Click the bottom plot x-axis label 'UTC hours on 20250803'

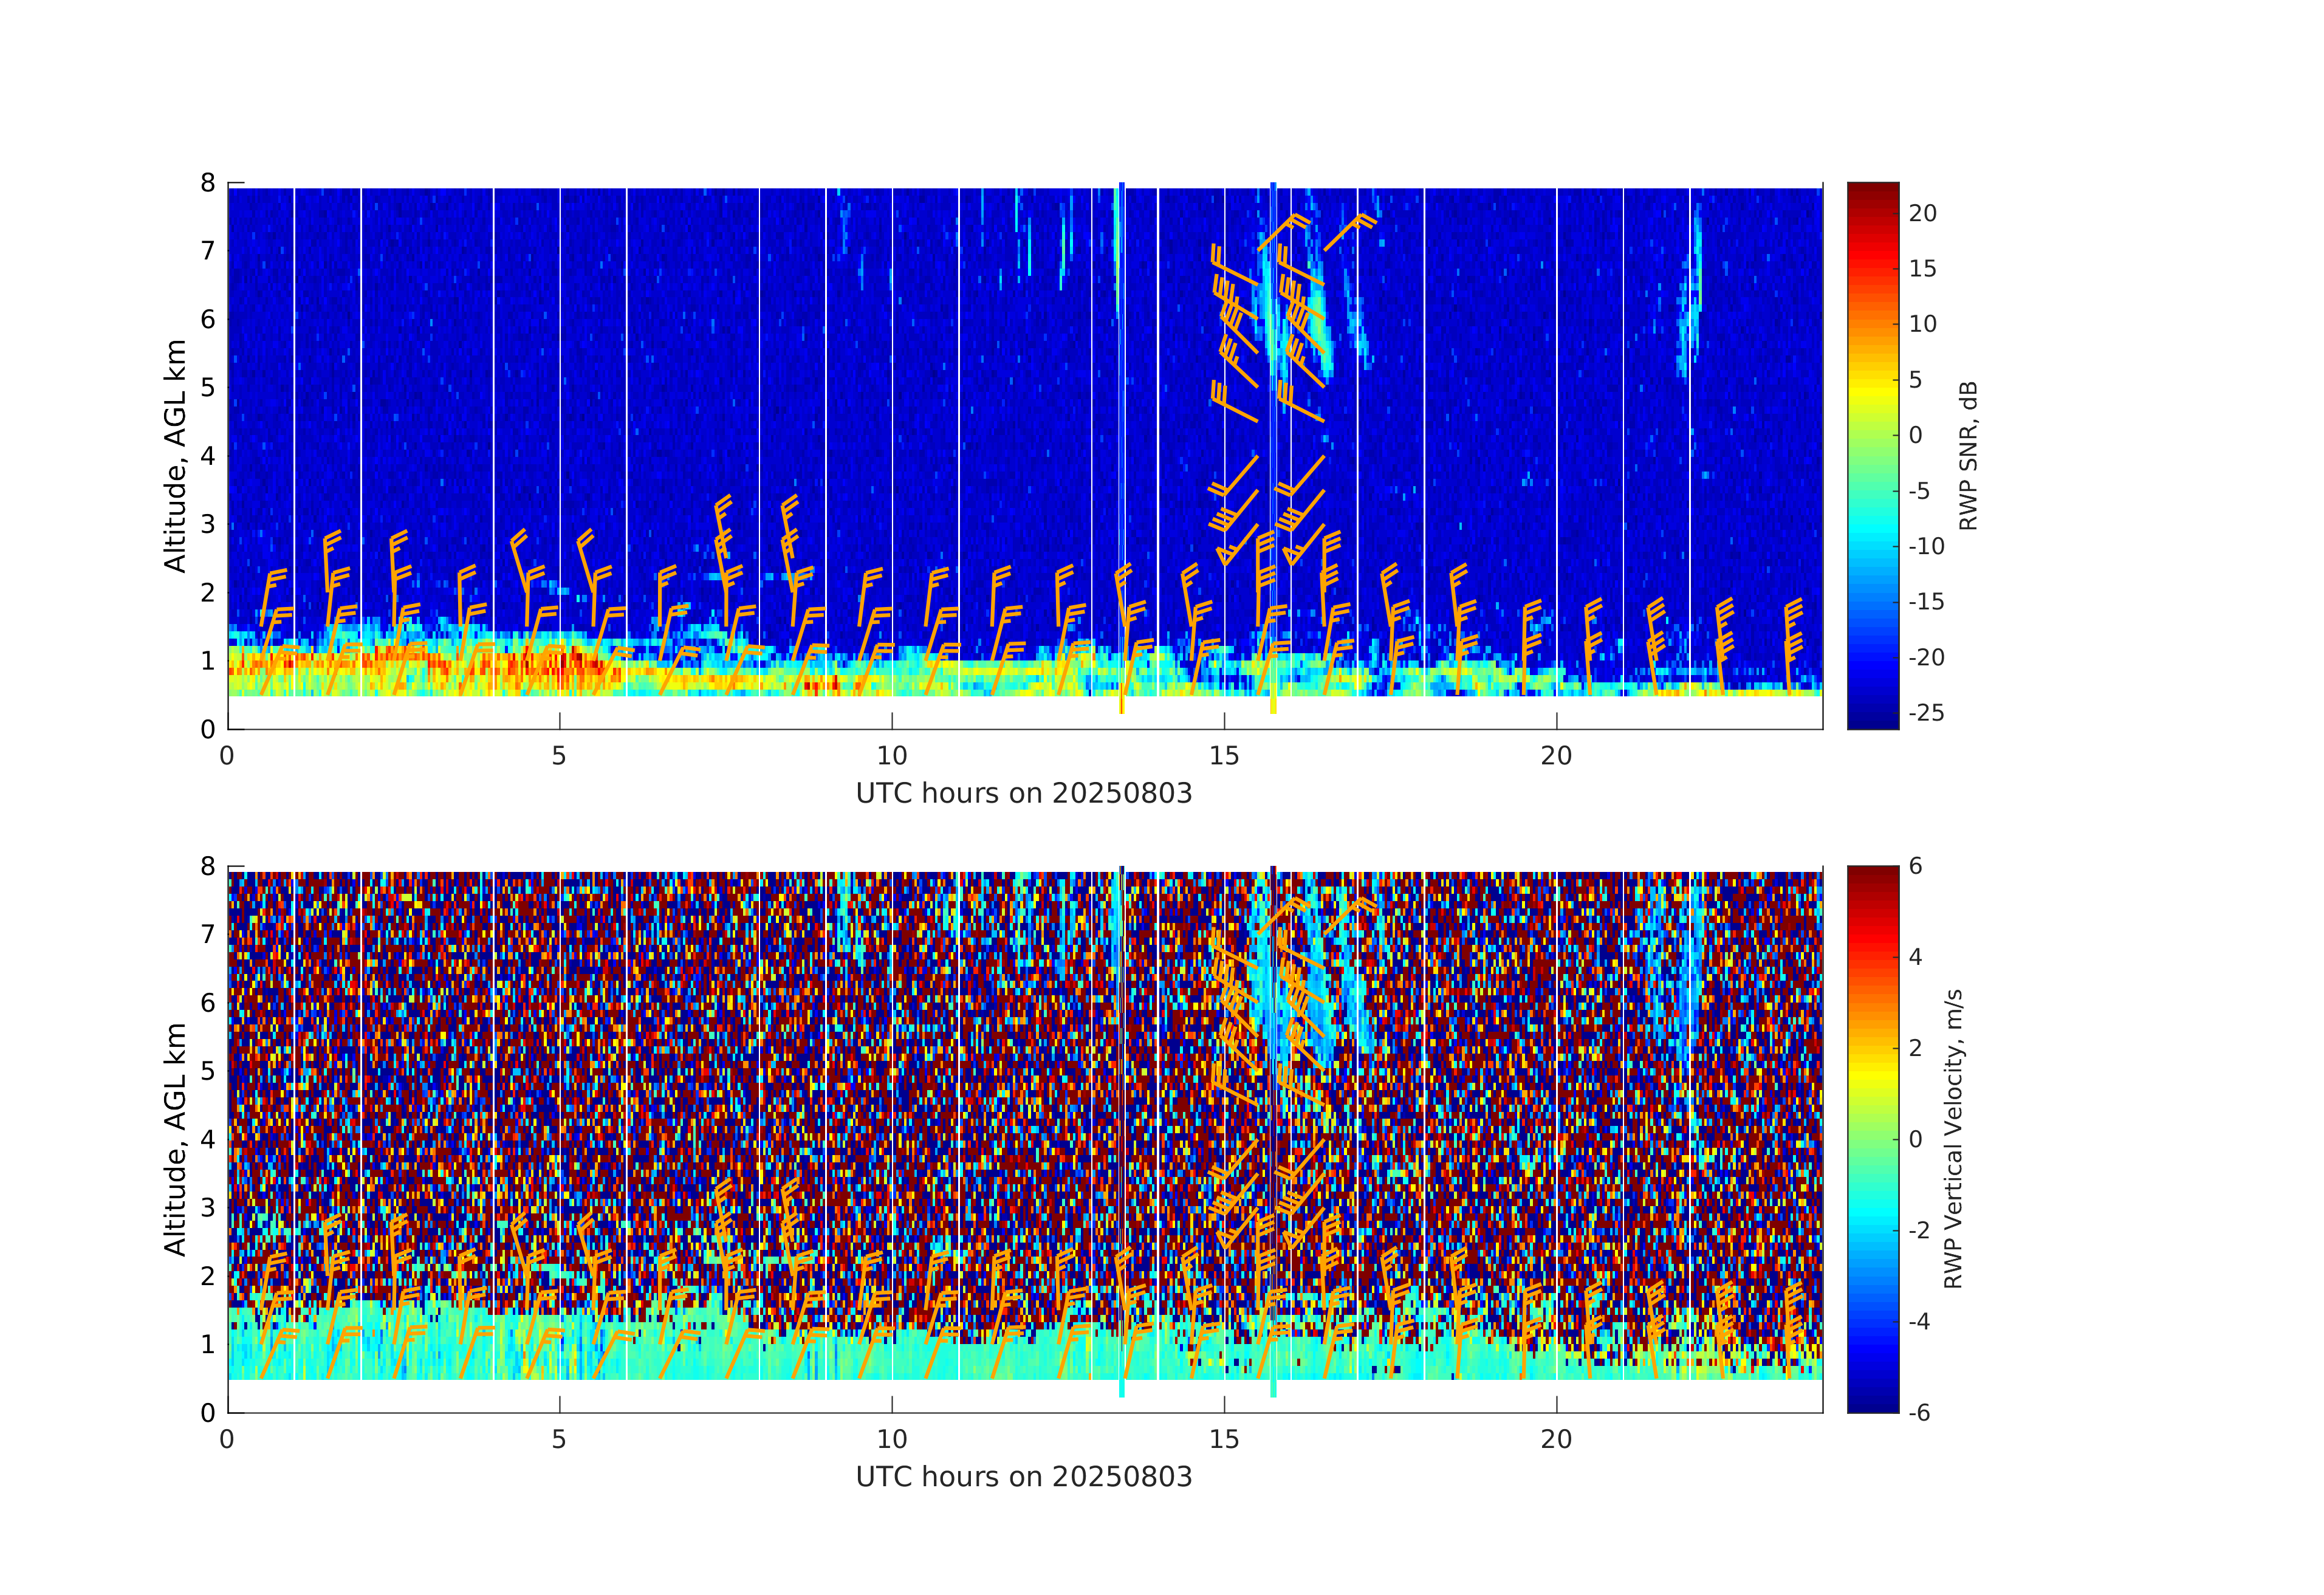(1024, 1477)
